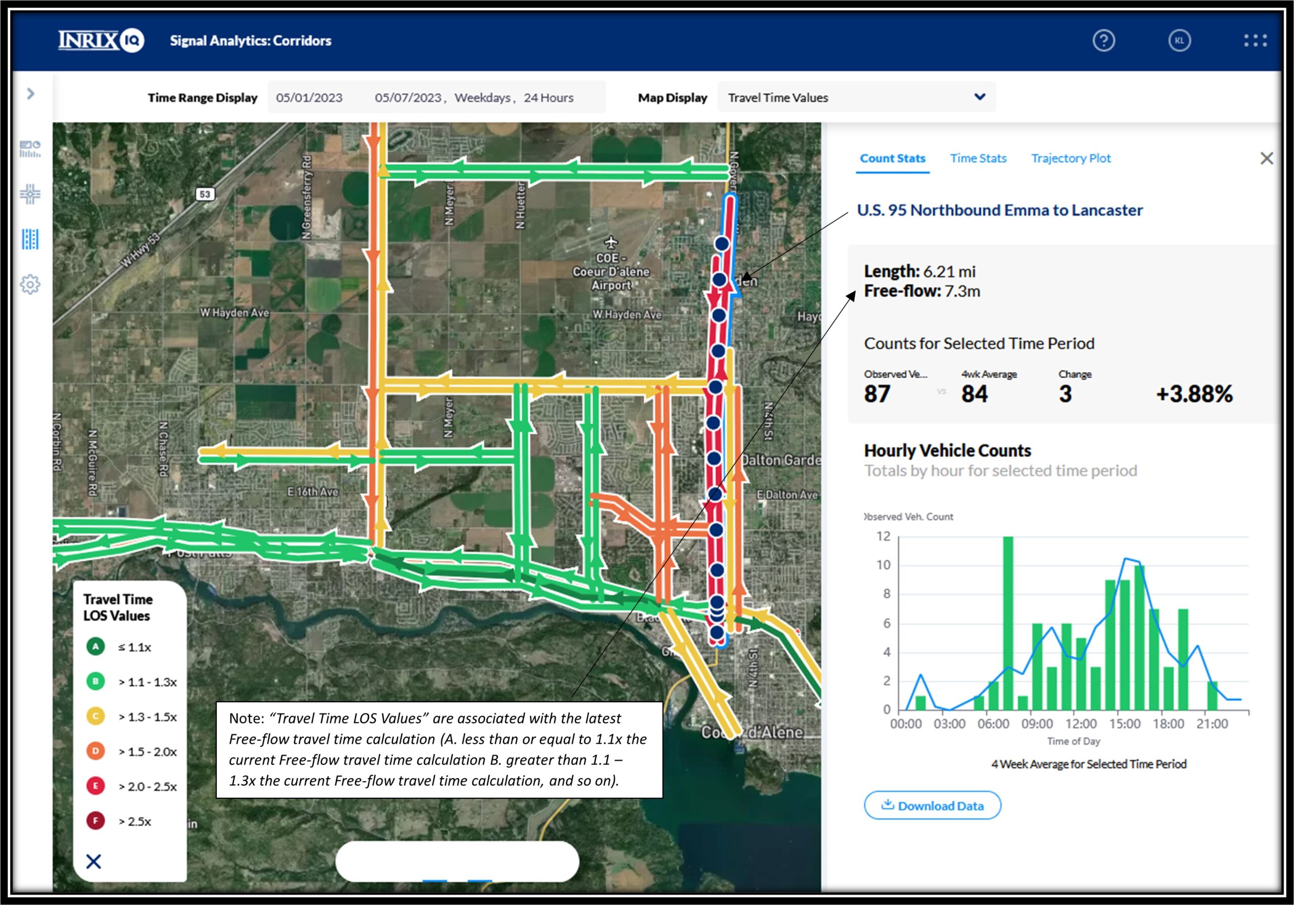The width and height of the screenshot is (1294, 905).
Task: Click the INRIX IQ logo
Action: click(100, 40)
